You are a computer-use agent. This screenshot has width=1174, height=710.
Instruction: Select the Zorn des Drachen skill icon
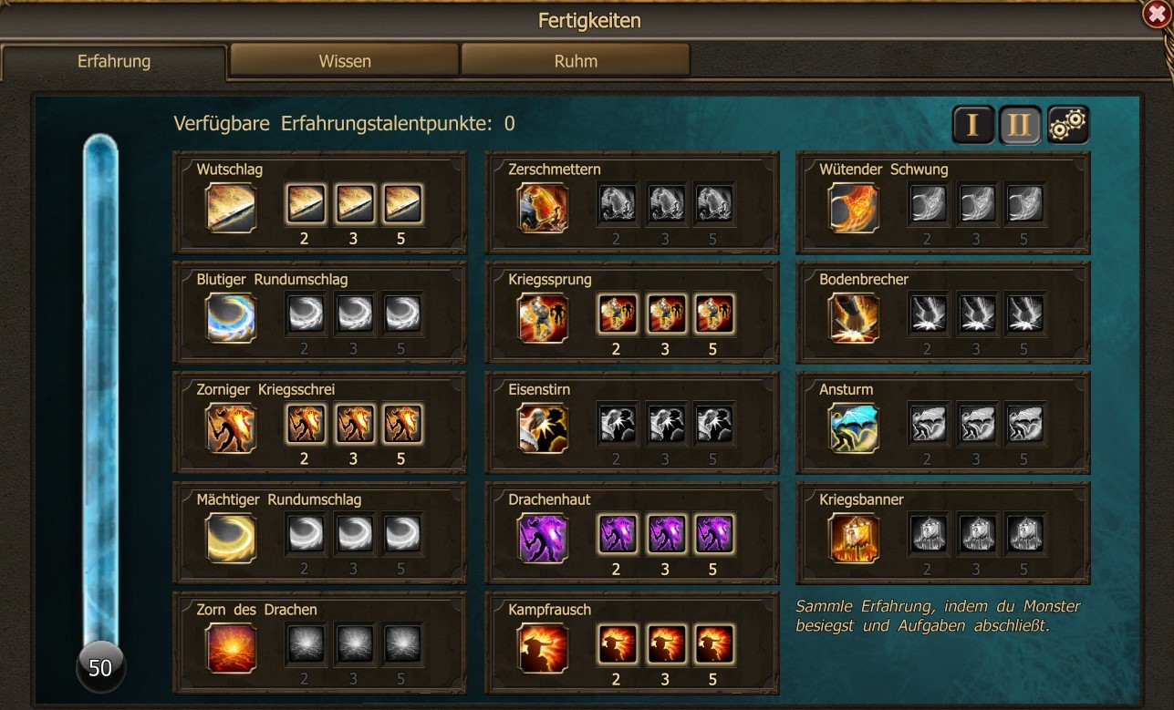(x=231, y=648)
